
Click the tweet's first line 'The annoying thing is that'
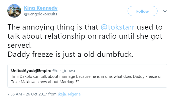[x=53, y=27]
